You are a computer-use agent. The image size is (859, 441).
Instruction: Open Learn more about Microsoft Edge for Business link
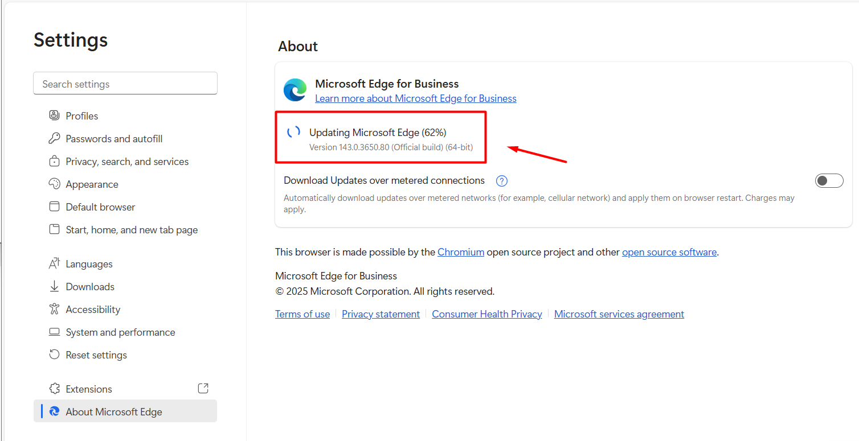(x=415, y=98)
